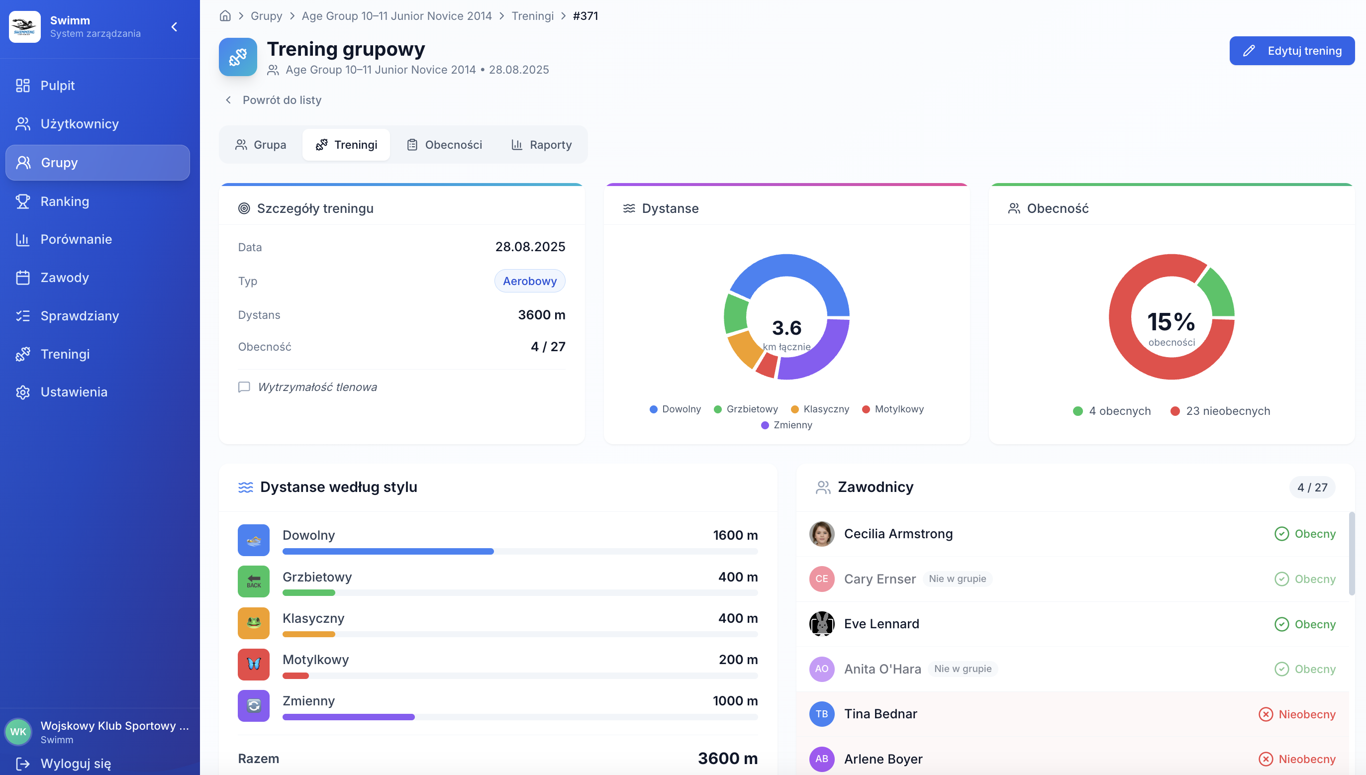Viewport: 1366px width, 775px height.
Task: Click the home icon in breadcrumb
Action: (225, 16)
